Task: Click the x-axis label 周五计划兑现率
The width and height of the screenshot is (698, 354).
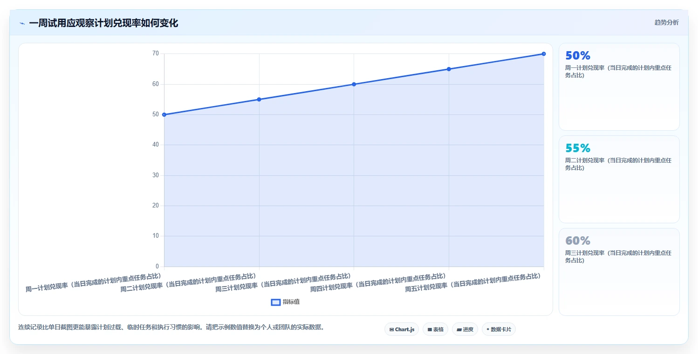Action: click(x=473, y=282)
